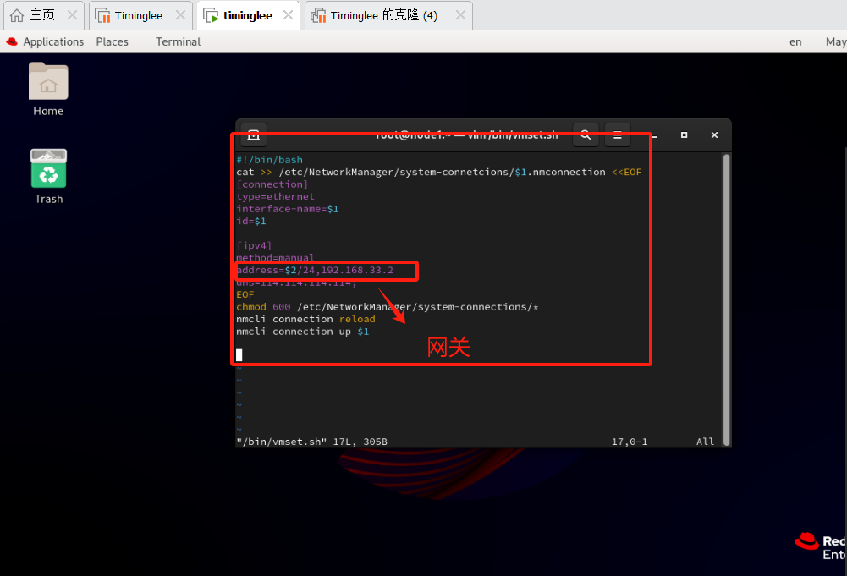Click the terminal search magnifier icon
Viewport: 847px width, 576px height.
(586, 135)
